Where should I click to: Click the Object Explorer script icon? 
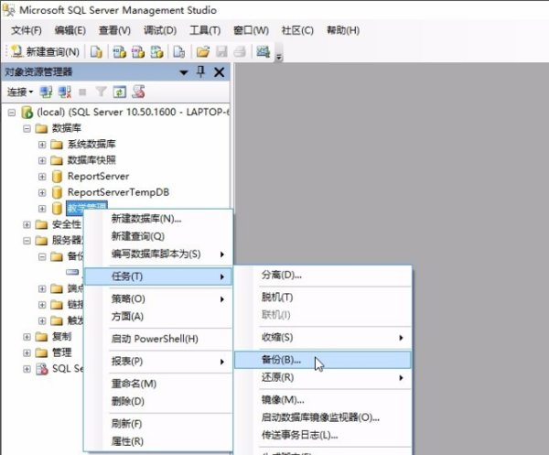pos(138,92)
